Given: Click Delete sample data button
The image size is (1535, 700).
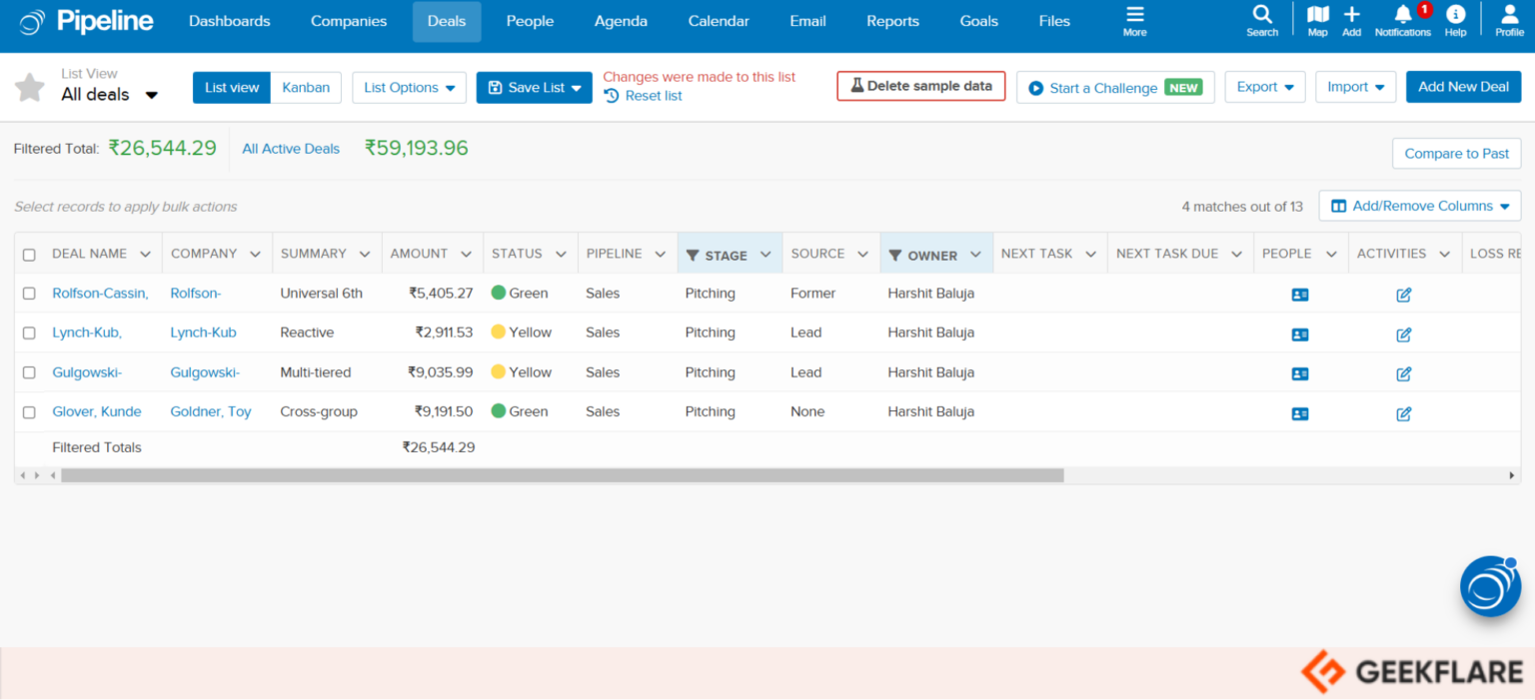Looking at the screenshot, I should coord(921,86).
